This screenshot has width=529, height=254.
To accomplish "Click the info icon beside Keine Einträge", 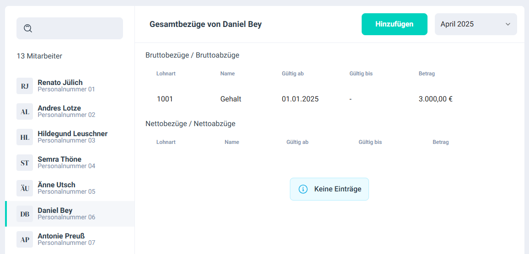I will point(303,189).
